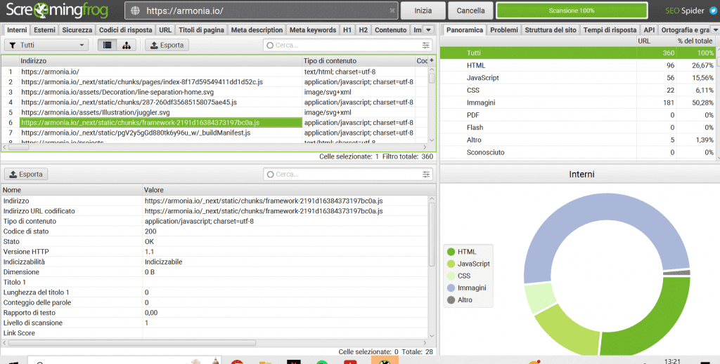
Task: Open search filter options in upper search box
Action: tap(425, 45)
